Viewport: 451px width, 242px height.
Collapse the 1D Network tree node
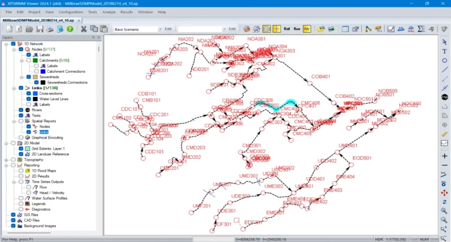point(6,44)
